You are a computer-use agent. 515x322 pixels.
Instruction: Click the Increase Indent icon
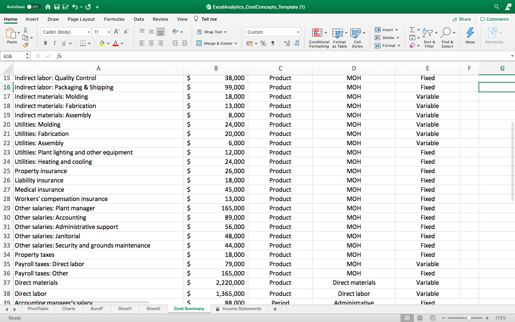(185, 43)
